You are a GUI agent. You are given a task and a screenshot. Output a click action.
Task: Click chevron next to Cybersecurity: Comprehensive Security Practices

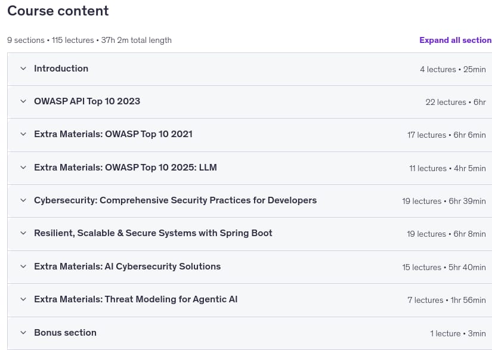point(23,200)
